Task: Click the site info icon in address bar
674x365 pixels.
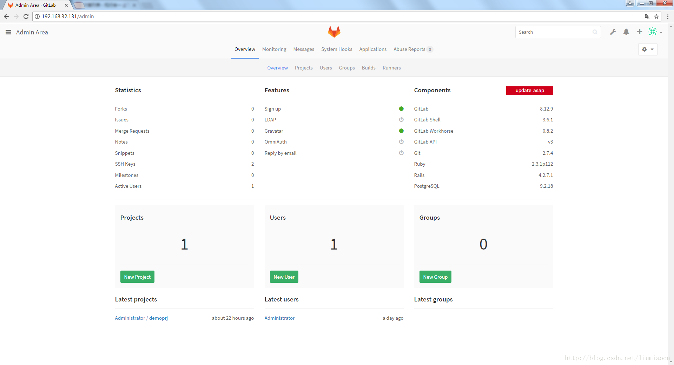Action: click(37, 16)
